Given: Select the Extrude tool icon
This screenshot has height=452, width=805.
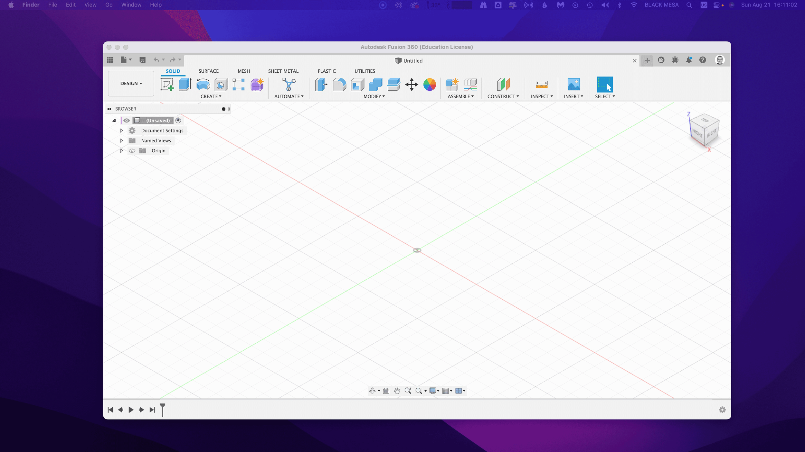Looking at the screenshot, I should [185, 85].
